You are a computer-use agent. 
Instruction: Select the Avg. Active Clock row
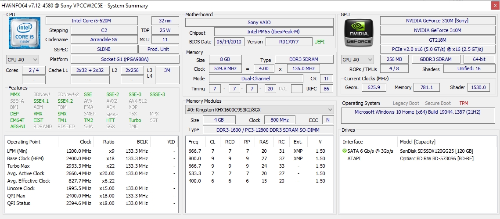coord(91,173)
